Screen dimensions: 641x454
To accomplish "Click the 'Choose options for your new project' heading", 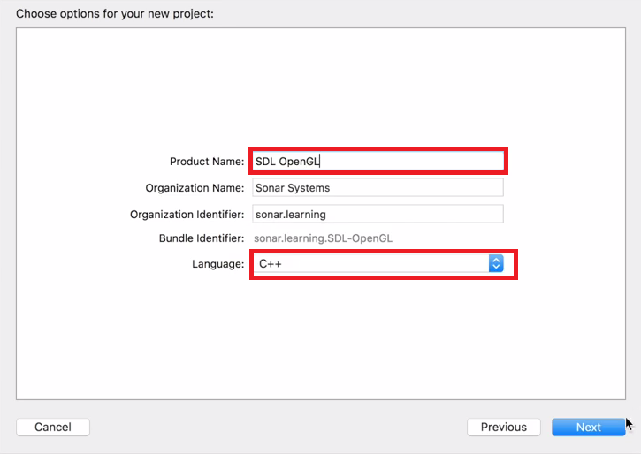I will coord(115,14).
